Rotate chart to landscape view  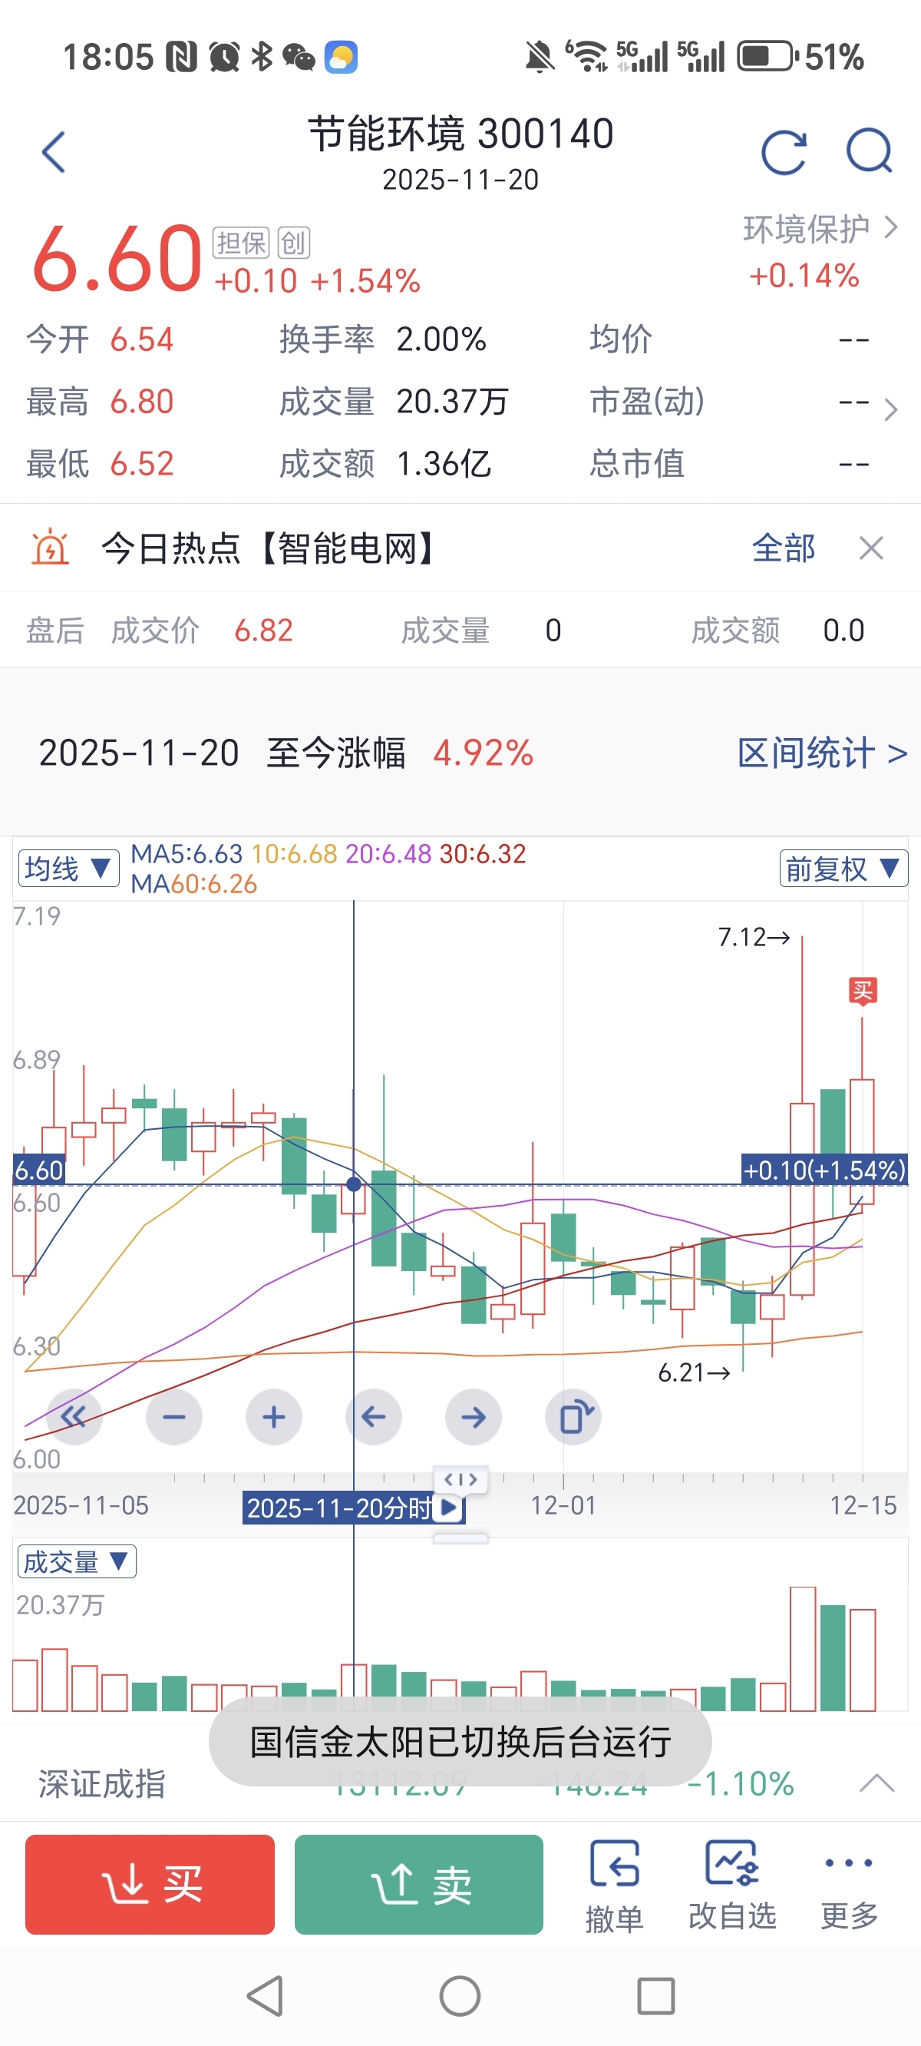pyautogui.click(x=573, y=1417)
